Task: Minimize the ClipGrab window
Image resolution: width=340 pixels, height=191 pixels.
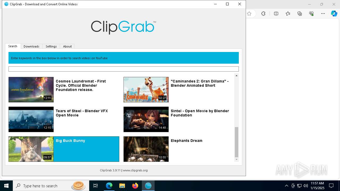Action: [215, 4]
